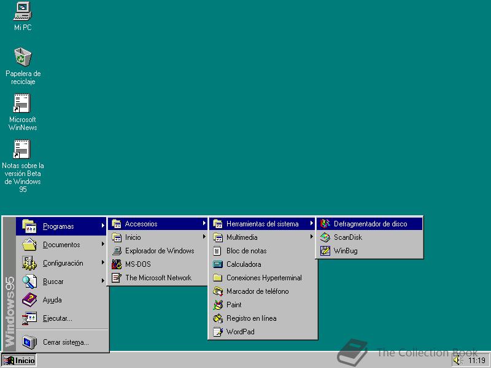The height and width of the screenshot is (368, 491).
Task: Click the MS-DOS icon
Action: tap(117, 264)
